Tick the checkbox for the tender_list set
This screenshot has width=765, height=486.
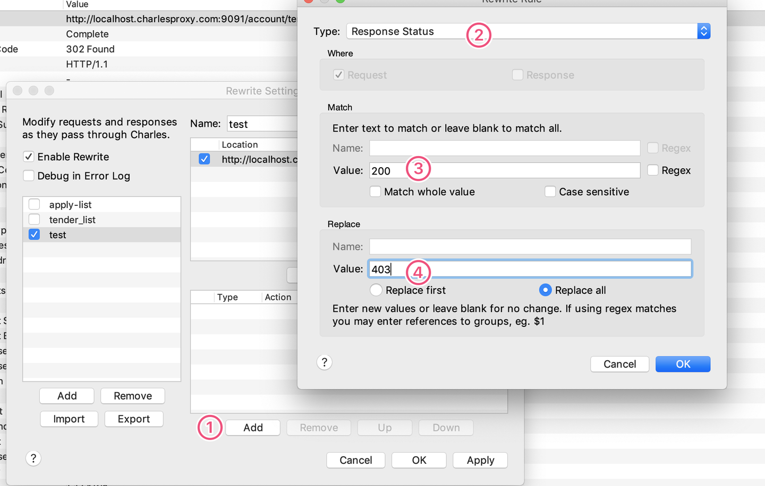click(x=35, y=220)
